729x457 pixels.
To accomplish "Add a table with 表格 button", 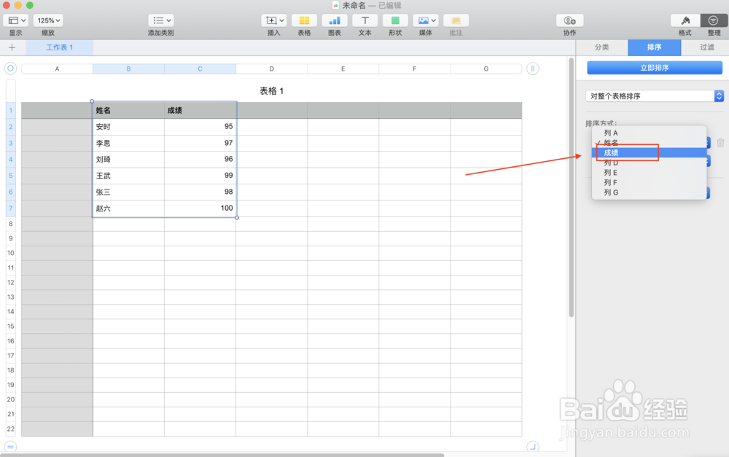I will [x=304, y=20].
